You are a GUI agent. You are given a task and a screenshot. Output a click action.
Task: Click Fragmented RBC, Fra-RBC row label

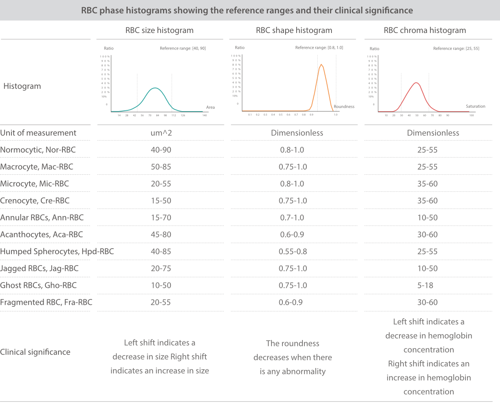(46, 302)
